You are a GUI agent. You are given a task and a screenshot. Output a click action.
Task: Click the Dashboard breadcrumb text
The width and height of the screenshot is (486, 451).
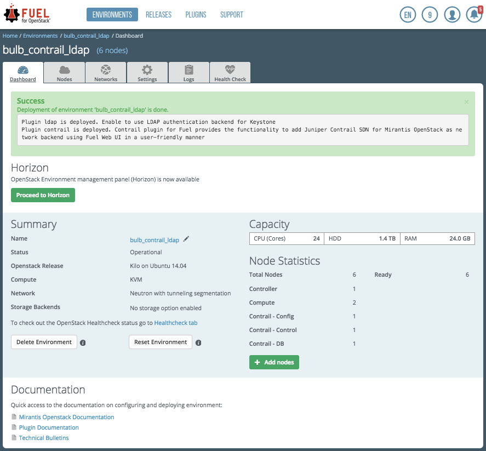[x=129, y=36]
